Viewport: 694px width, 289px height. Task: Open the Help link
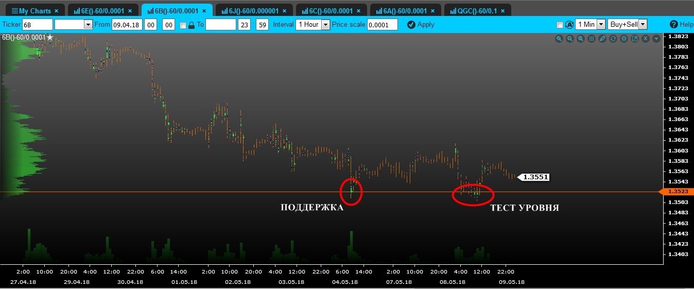point(682,24)
